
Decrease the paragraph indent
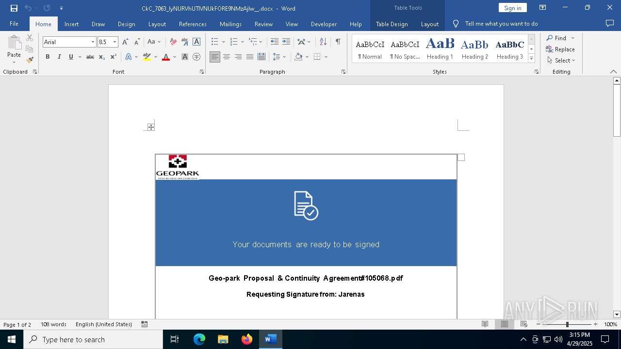(275, 42)
